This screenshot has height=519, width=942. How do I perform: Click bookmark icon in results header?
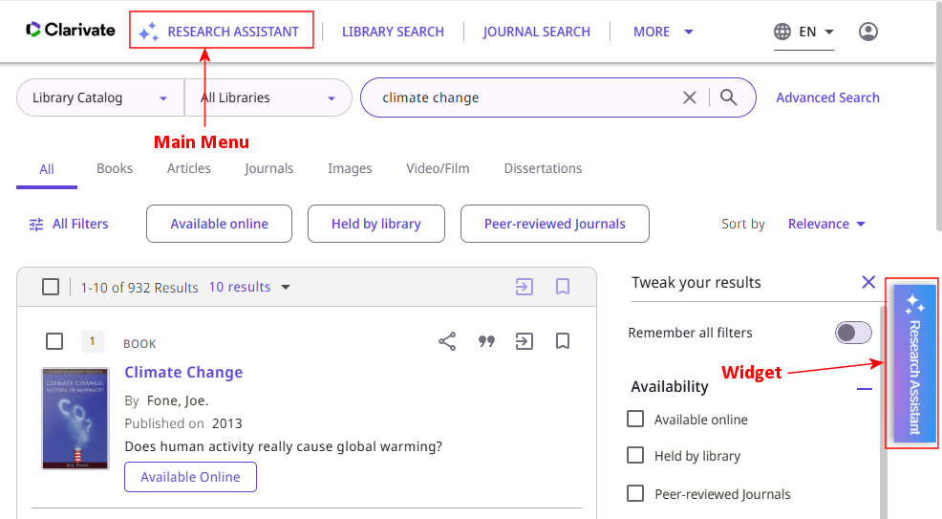click(x=563, y=287)
